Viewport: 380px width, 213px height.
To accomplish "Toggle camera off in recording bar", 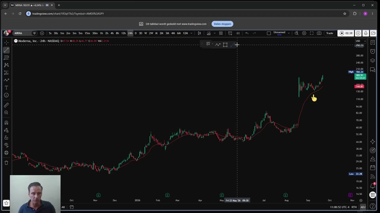I will [x=373, y=33].
